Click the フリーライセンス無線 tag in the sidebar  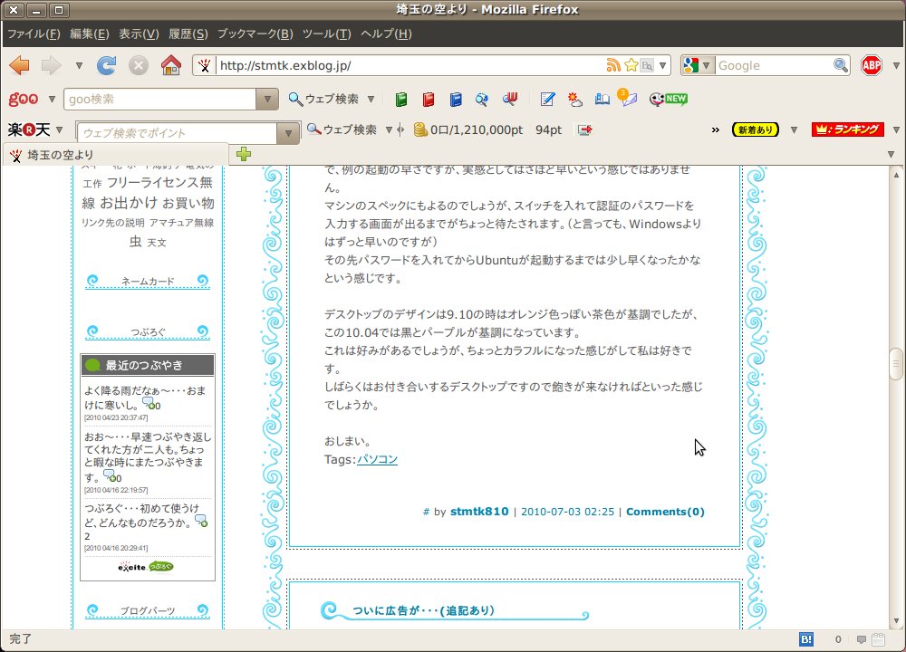tap(148, 192)
